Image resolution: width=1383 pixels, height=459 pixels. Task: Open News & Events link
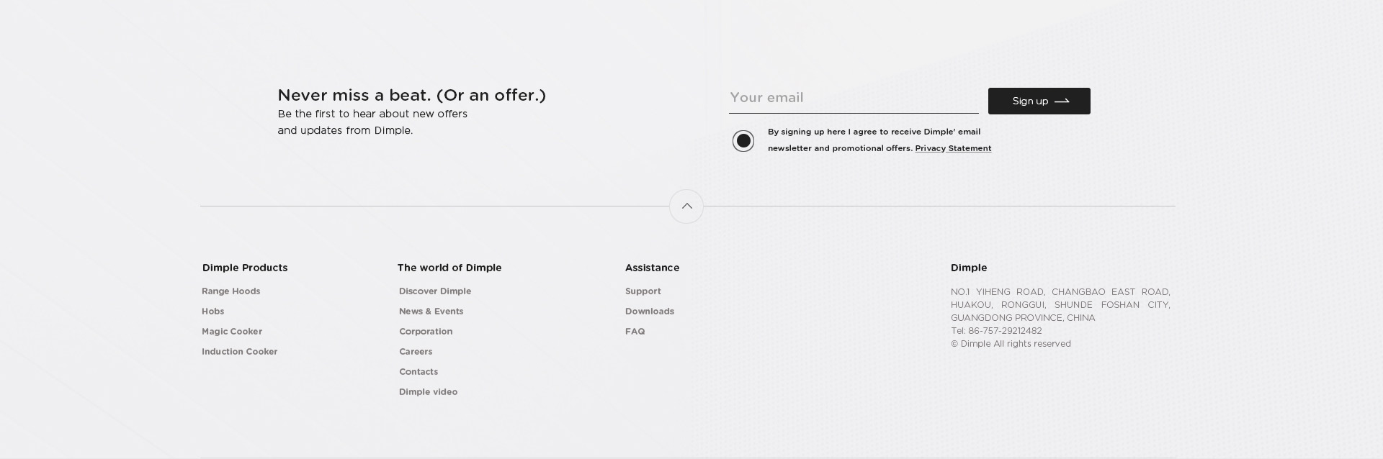431,312
